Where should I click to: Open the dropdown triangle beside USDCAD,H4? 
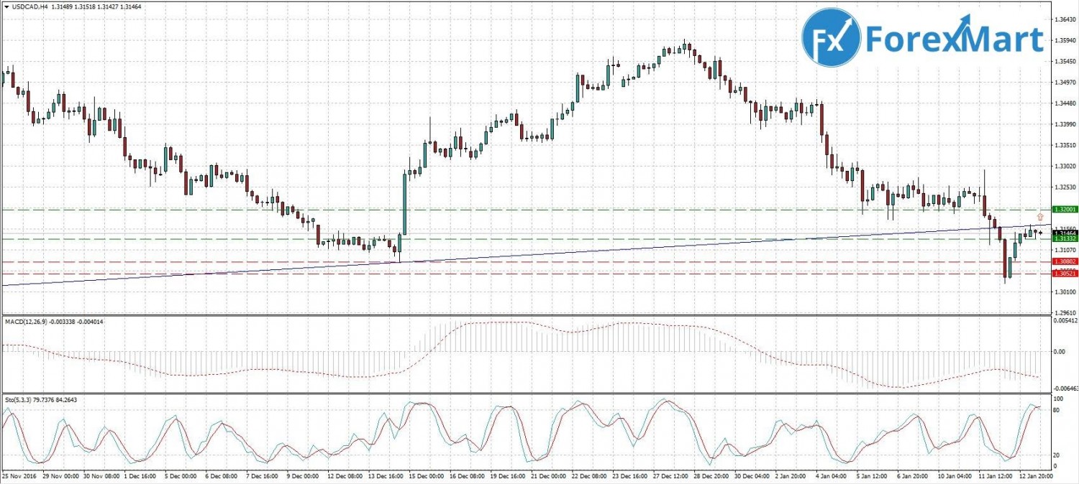(x=6, y=6)
